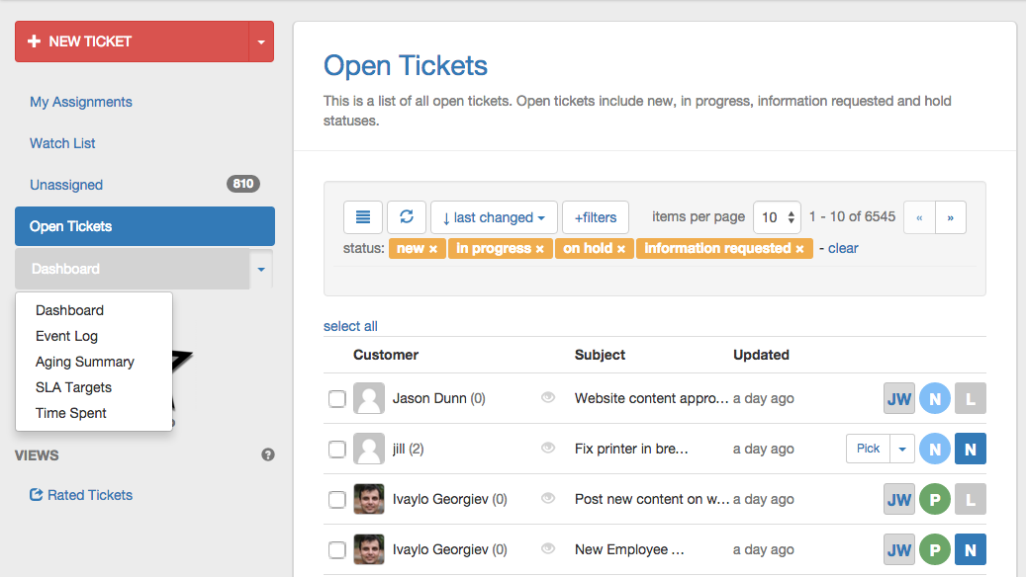This screenshot has height=577, width=1026.
Task: Click Jason Dunn's avatar thumbnail
Action: click(369, 398)
